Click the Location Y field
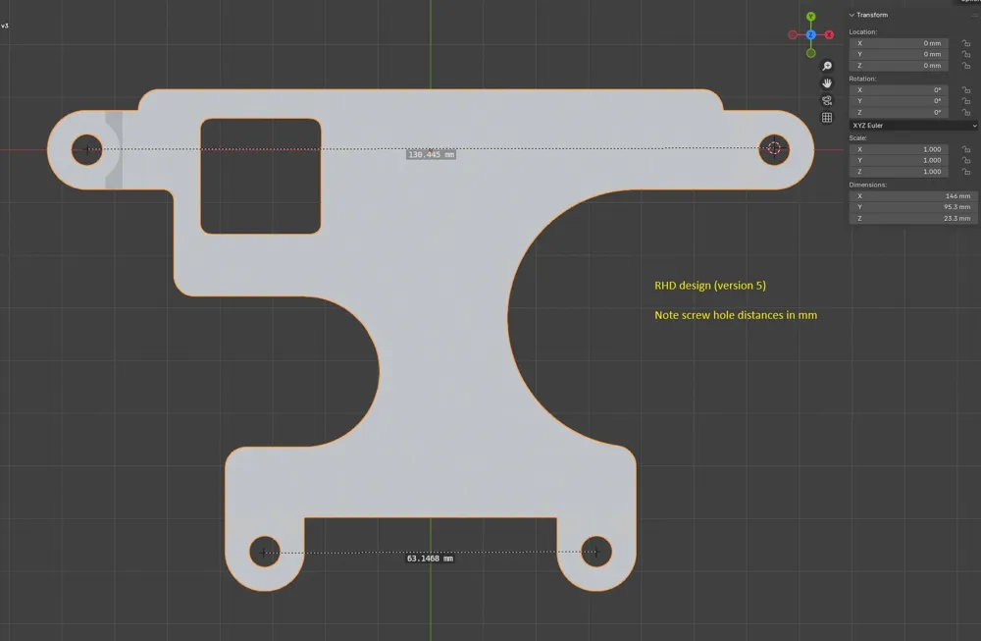This screenshot has height=641, width=981. click(x=899, y=54)
